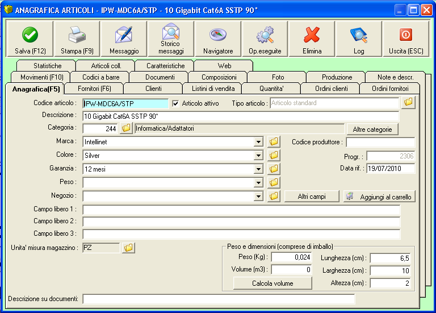
Task: Switch to the Statistiche tab
Action: [x=46, y=66]
